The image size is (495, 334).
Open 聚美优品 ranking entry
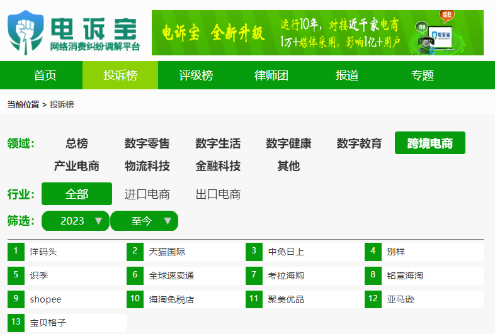pyautogui.click(x=286, y=299)
